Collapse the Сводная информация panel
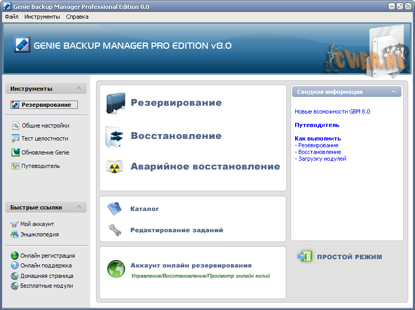415x310 pixels. (393, 92)
